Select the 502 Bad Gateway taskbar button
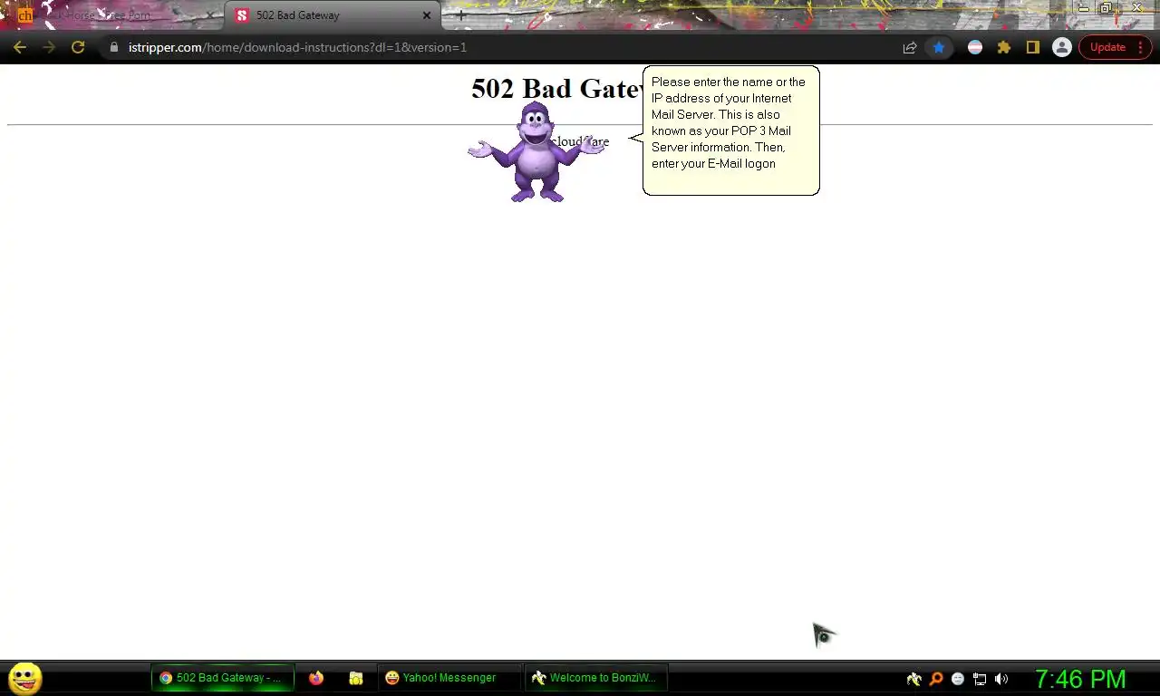 (223, 678)
